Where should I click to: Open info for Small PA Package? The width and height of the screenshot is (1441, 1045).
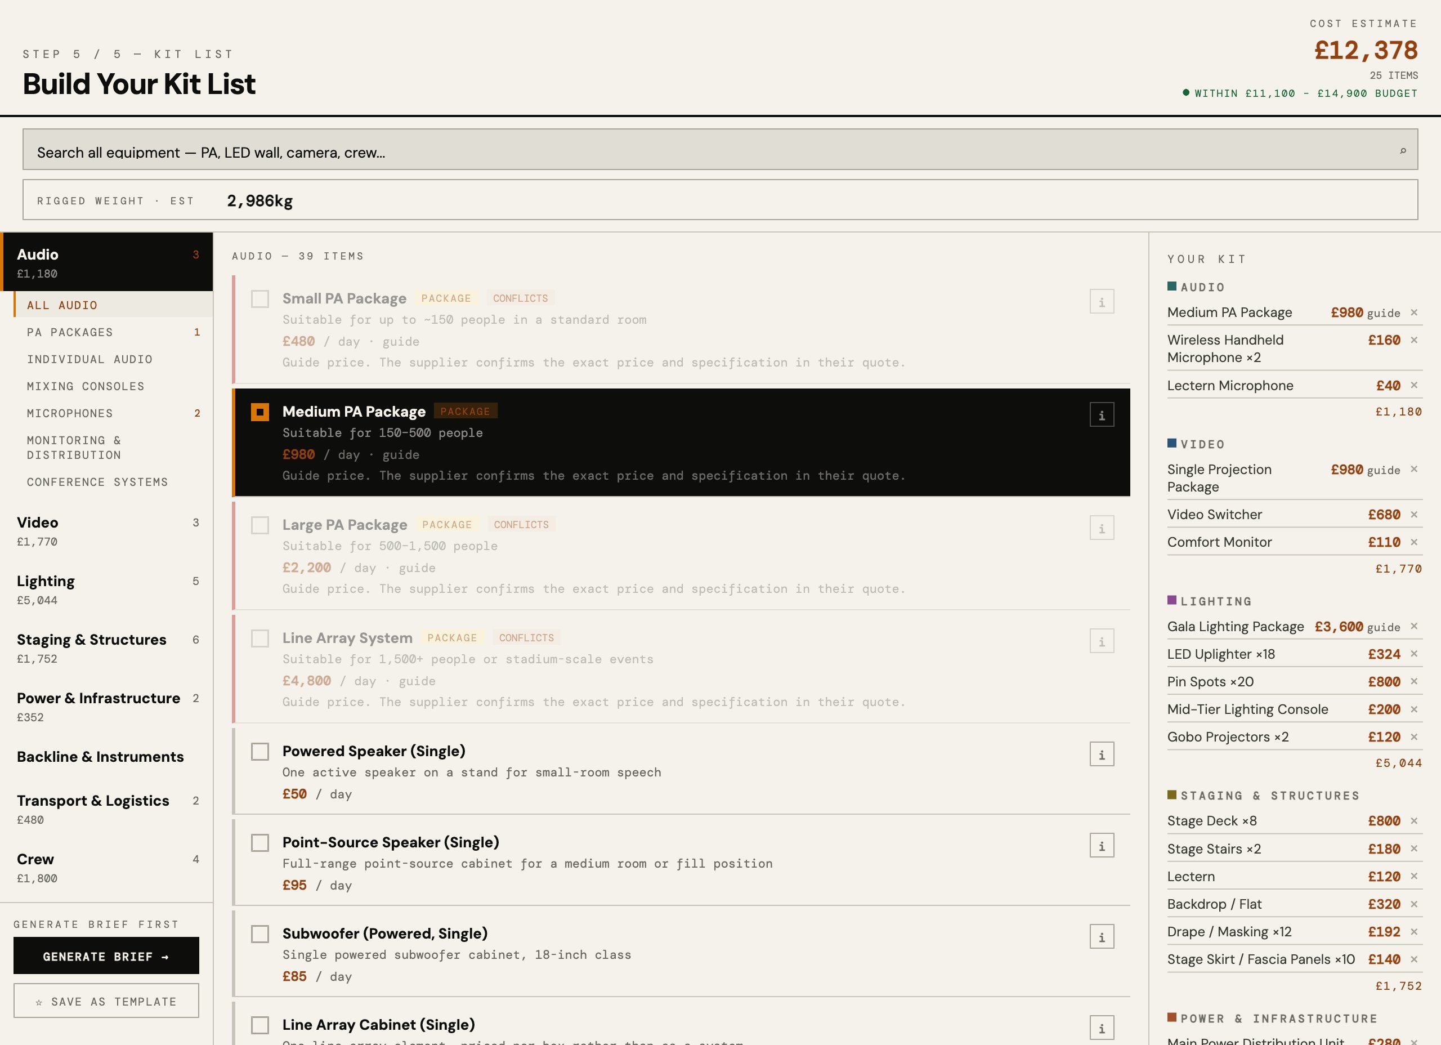(1102, 302)
